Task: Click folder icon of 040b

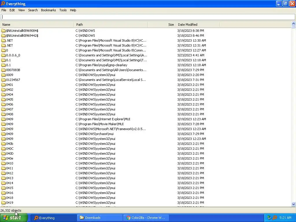Action: (3, 143)
